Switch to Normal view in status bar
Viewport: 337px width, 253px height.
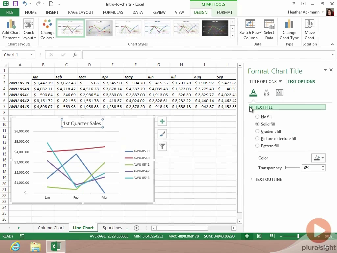click(247, 236)
